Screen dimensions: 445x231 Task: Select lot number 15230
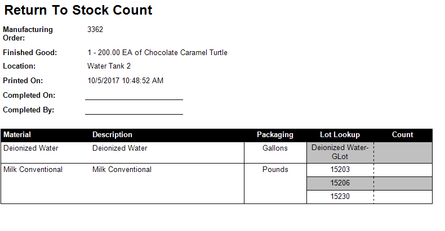coord(340,197)
